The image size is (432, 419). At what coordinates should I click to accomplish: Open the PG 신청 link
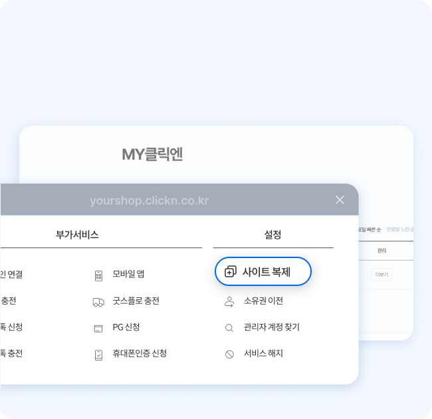point(126,327)
